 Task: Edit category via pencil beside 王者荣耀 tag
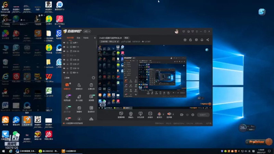tap(118, 41)
